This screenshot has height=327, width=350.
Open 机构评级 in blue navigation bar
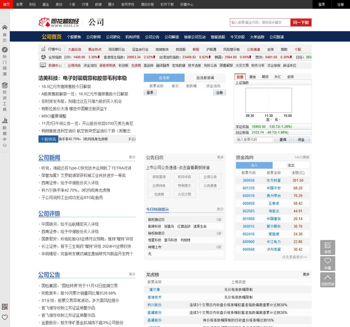pos(133,37)
